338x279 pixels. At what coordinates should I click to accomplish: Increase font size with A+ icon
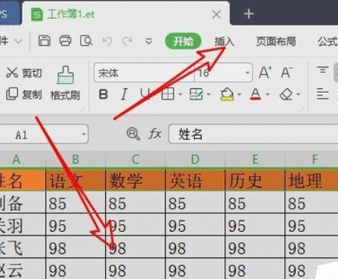265,72
